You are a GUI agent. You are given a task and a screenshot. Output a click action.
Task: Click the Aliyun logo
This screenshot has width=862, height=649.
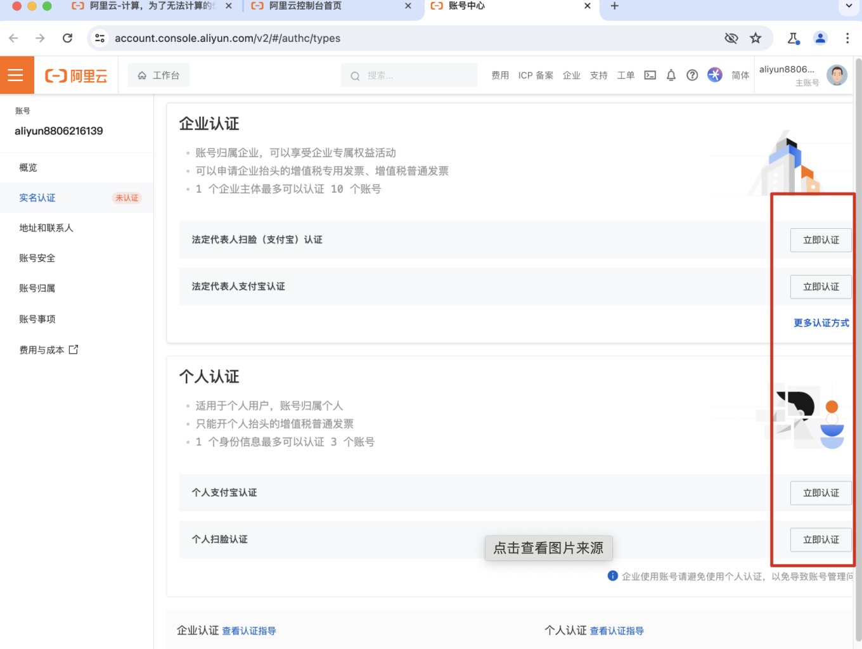(76, 76)
